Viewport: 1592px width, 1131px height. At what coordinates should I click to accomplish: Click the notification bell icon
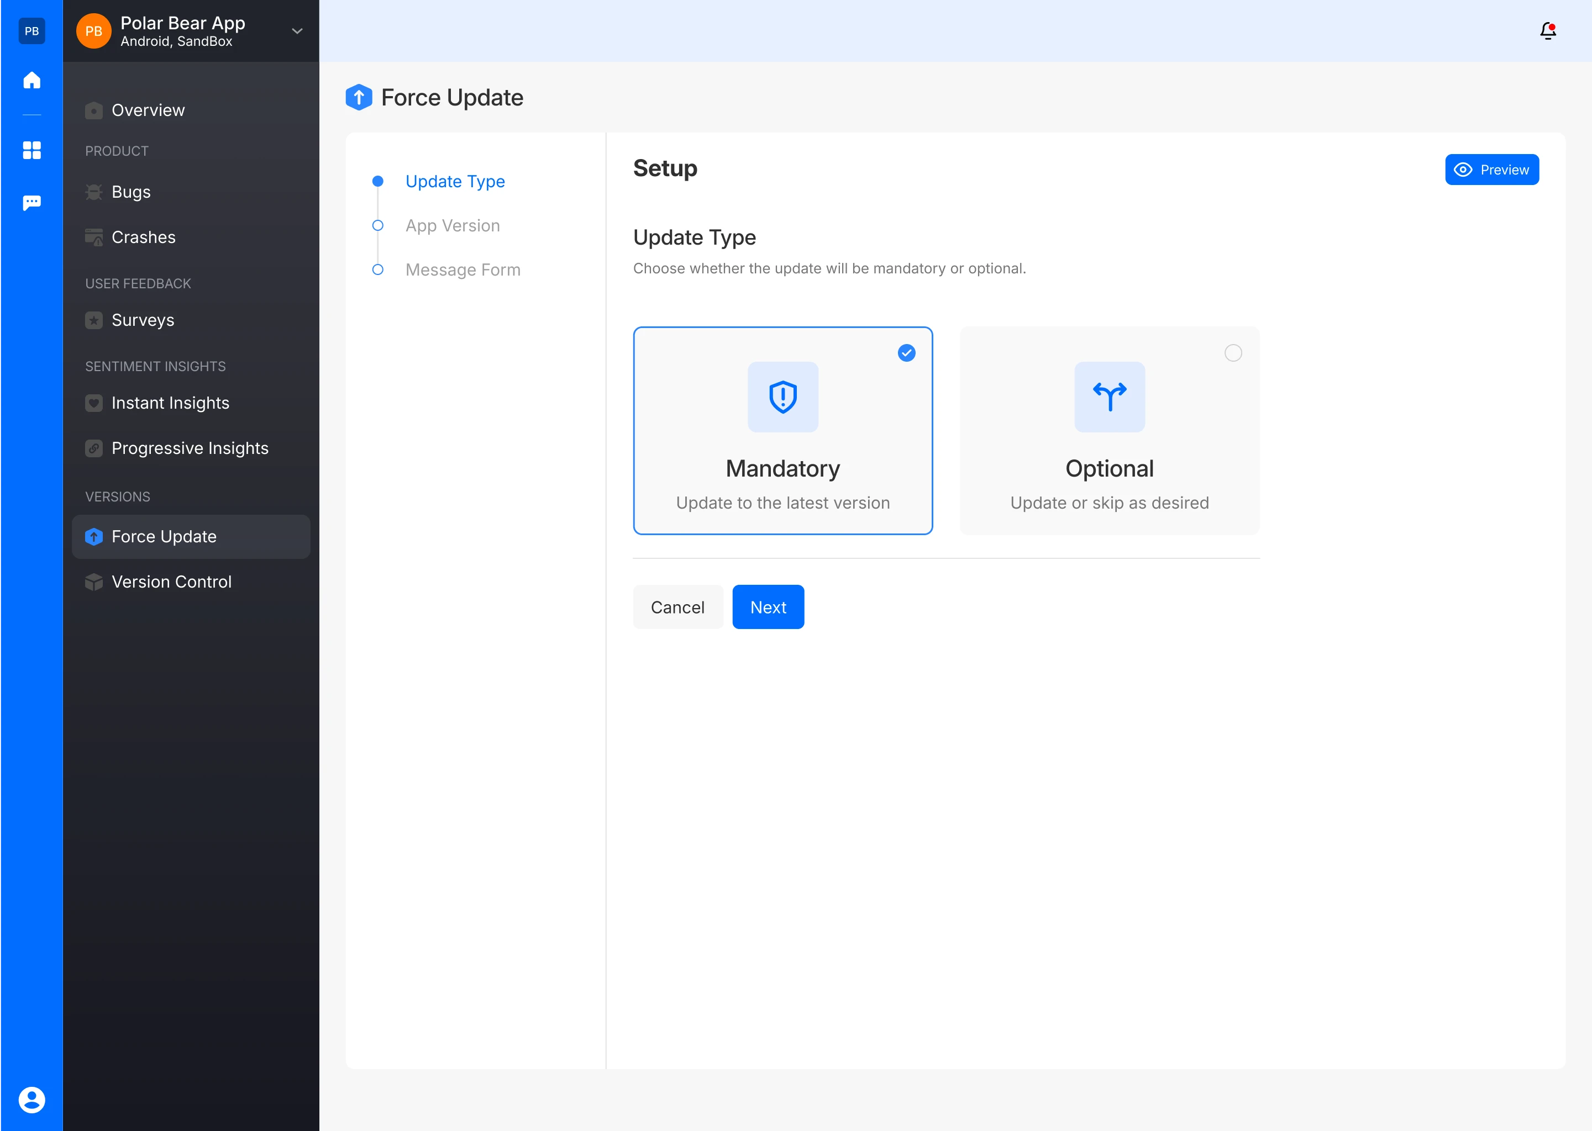pos(1547,30)
